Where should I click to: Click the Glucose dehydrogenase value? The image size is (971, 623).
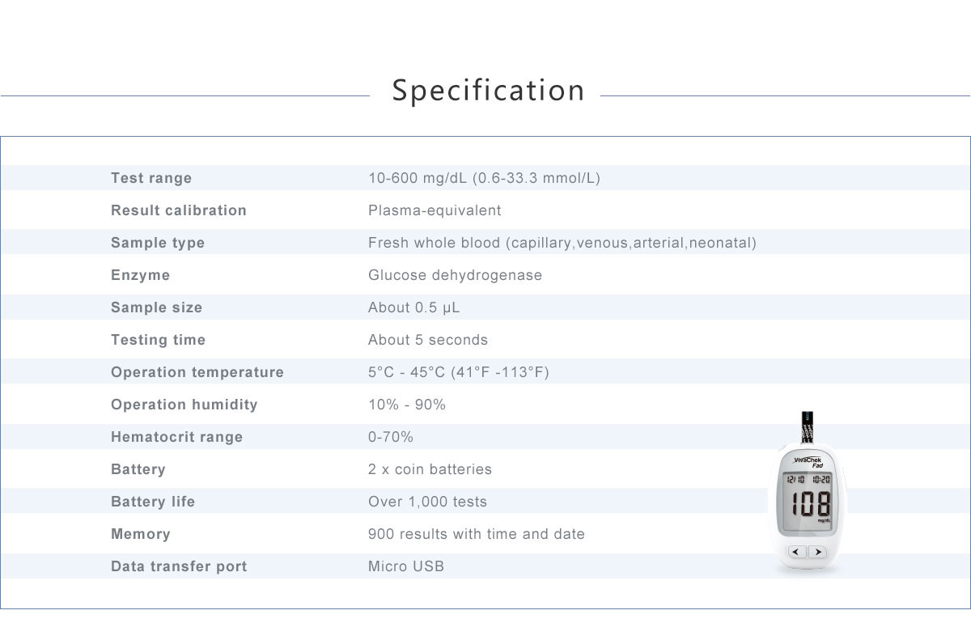[x=455, y=275]
